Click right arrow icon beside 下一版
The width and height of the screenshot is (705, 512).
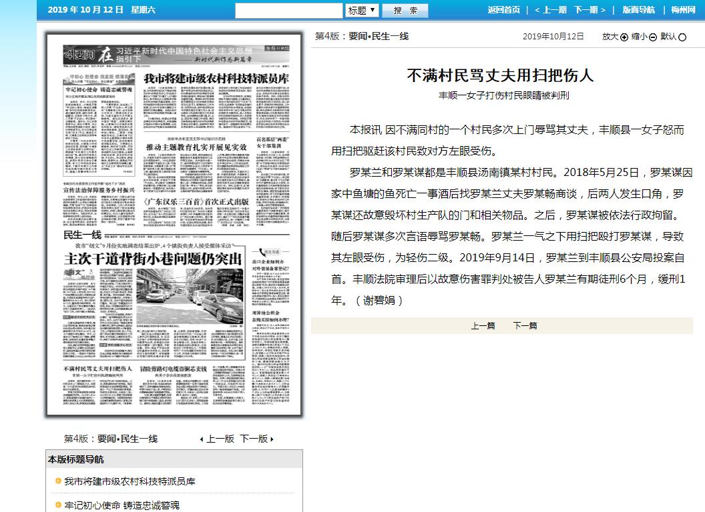(272, 439)
